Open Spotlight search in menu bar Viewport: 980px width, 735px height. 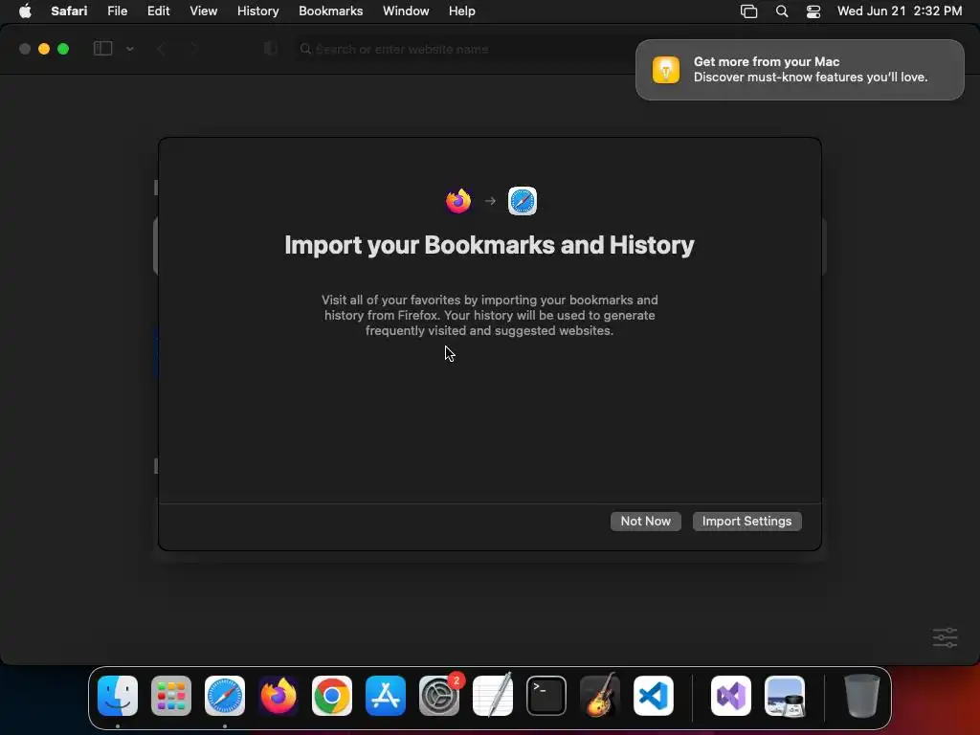(781, 11)
